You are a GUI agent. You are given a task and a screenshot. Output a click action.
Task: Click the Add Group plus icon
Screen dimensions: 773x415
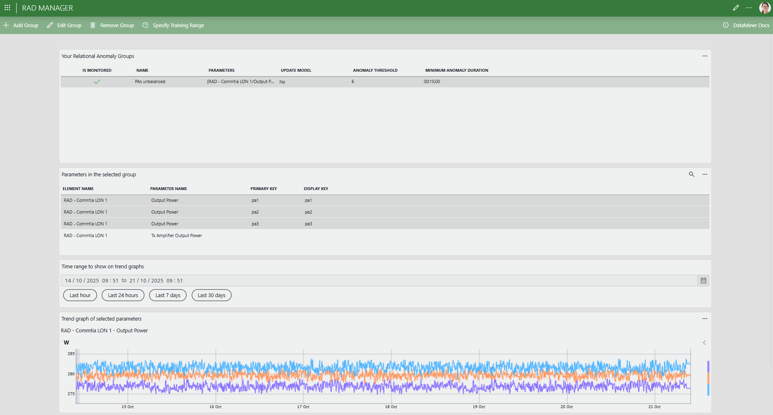pos(6,25)
